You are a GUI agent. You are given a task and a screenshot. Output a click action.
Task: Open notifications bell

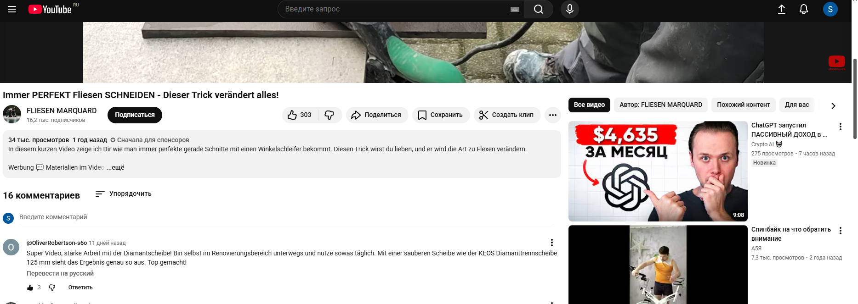[x=804, y=9]
